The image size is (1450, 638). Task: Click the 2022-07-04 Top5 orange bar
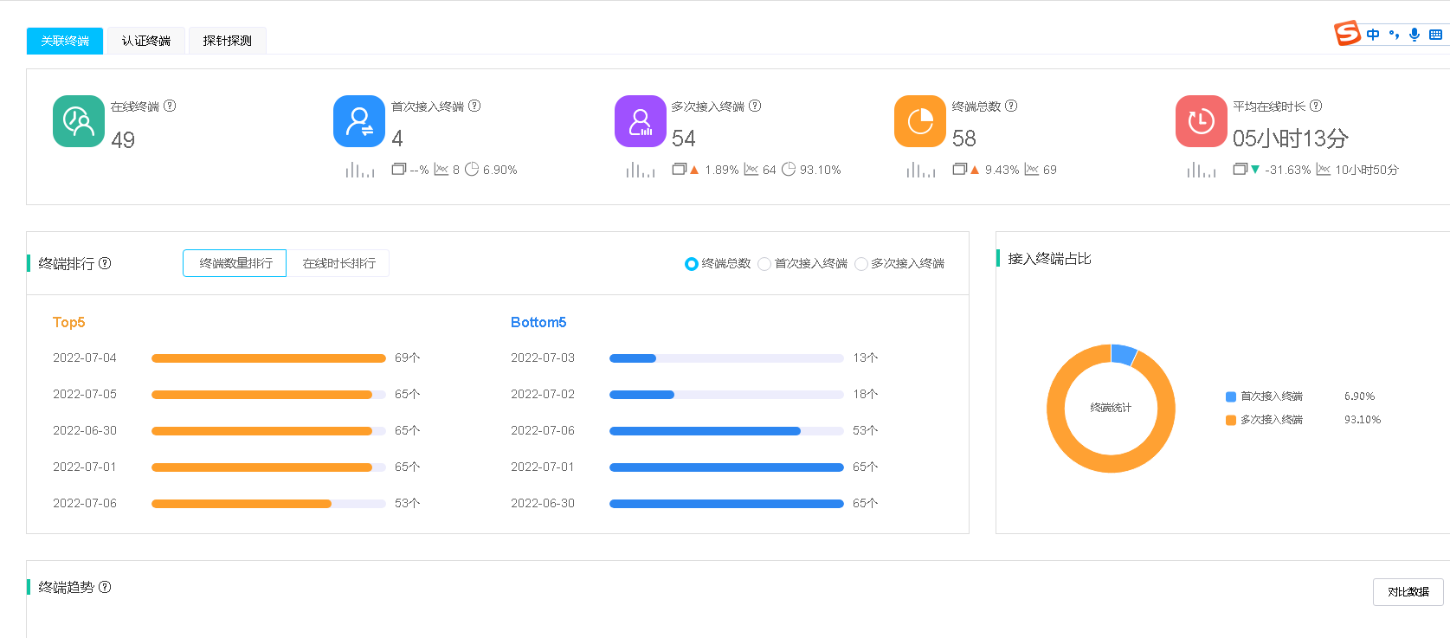(x=268, y=358)
